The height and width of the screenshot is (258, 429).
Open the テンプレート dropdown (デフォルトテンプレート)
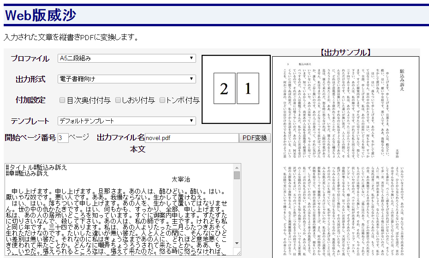click(x=127, y=121)
